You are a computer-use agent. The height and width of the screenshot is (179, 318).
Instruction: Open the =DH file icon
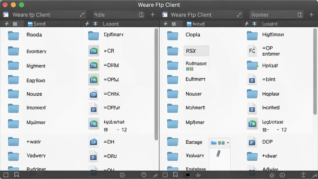pos(93,142)
